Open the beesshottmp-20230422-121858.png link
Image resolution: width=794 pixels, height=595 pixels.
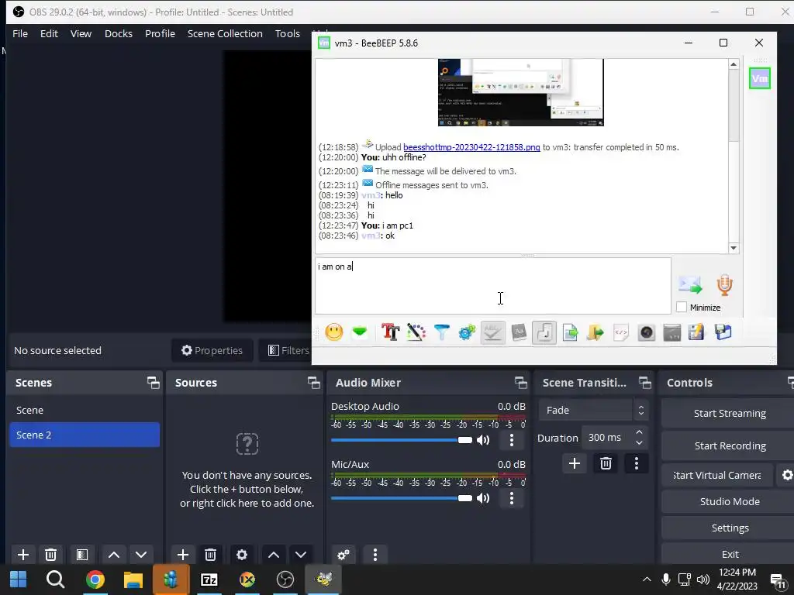[471, 147]
